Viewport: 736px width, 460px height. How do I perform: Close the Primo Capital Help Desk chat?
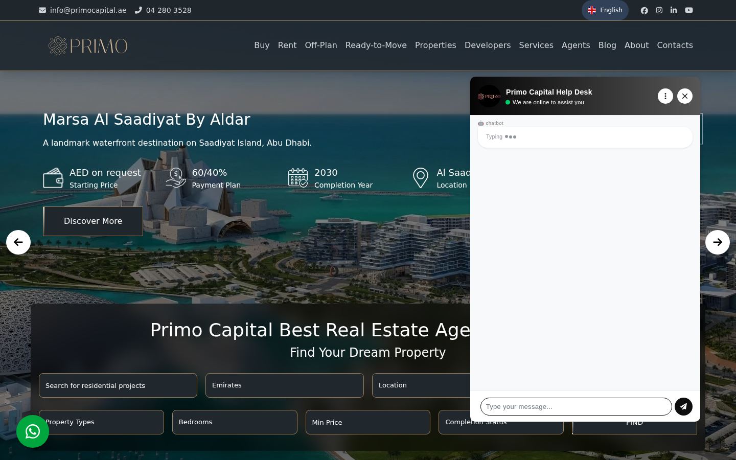(685, 96)
